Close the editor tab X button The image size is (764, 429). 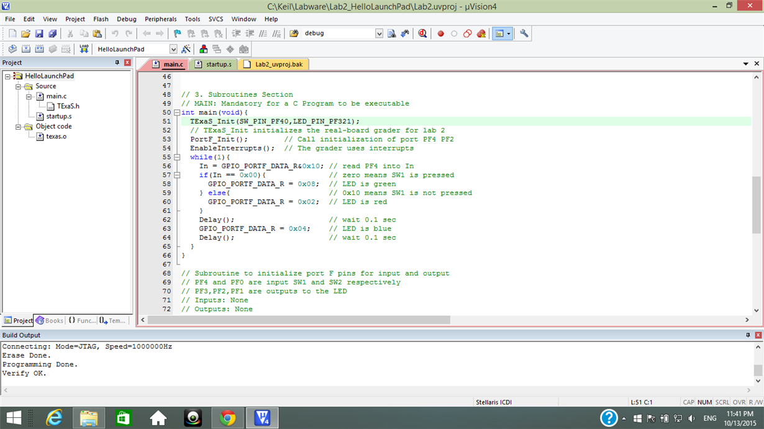click(757, 64)
